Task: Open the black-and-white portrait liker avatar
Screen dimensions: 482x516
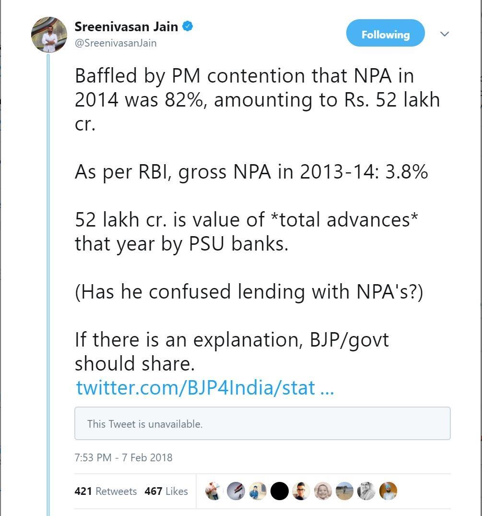Action: pos(366,491)
